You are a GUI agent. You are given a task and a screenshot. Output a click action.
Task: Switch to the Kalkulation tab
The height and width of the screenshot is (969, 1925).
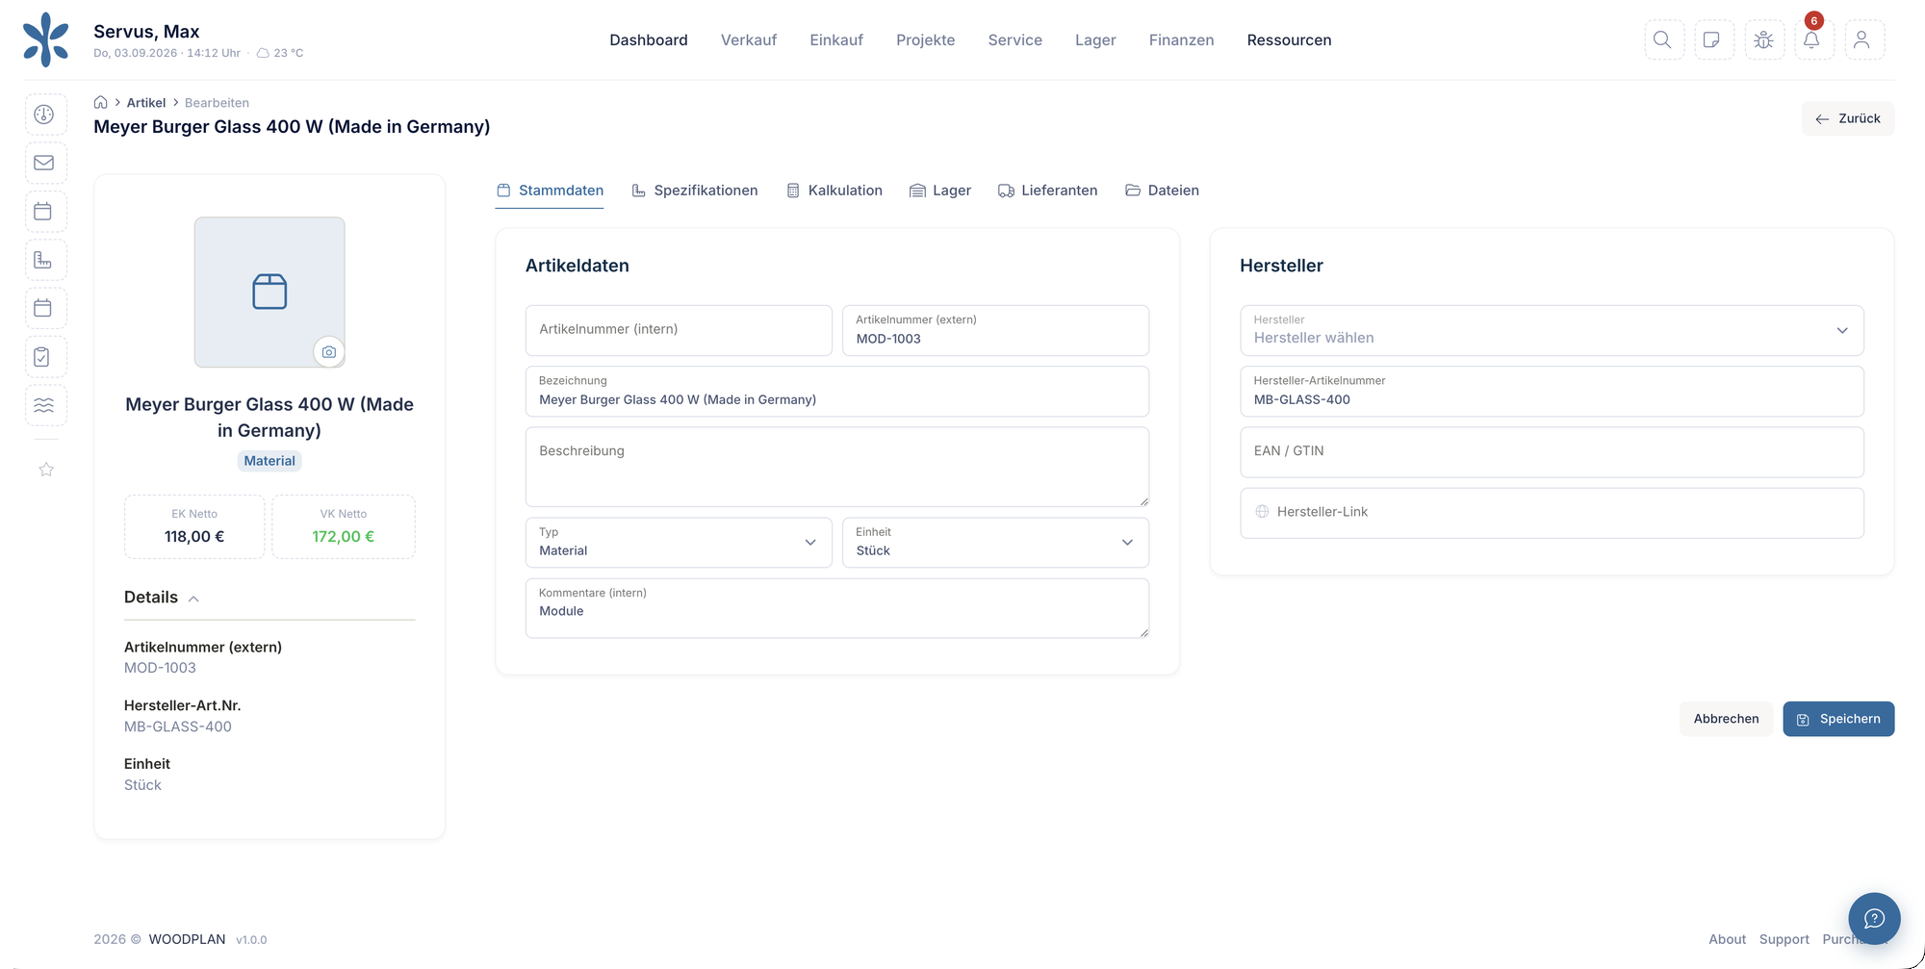(x=834, y=191)
